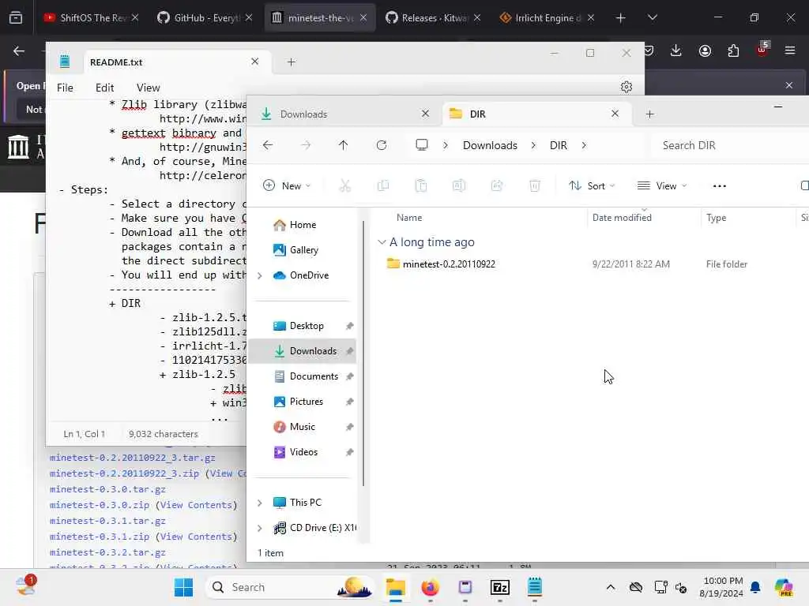Viewport: 809px width, 606px height.
Task: Click the PC monitor icon in address bar
Action: 422,145
